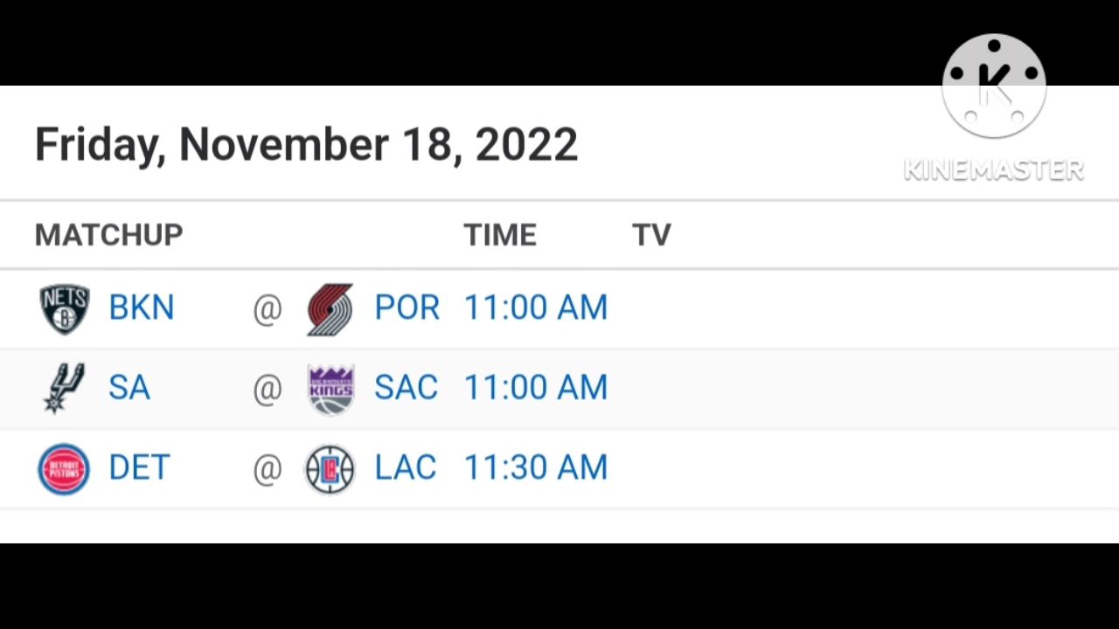The width and height of the screenshot is (1119, 629).
Task: Click the KineMaster watermark circle logo
Action: (994, 86)
